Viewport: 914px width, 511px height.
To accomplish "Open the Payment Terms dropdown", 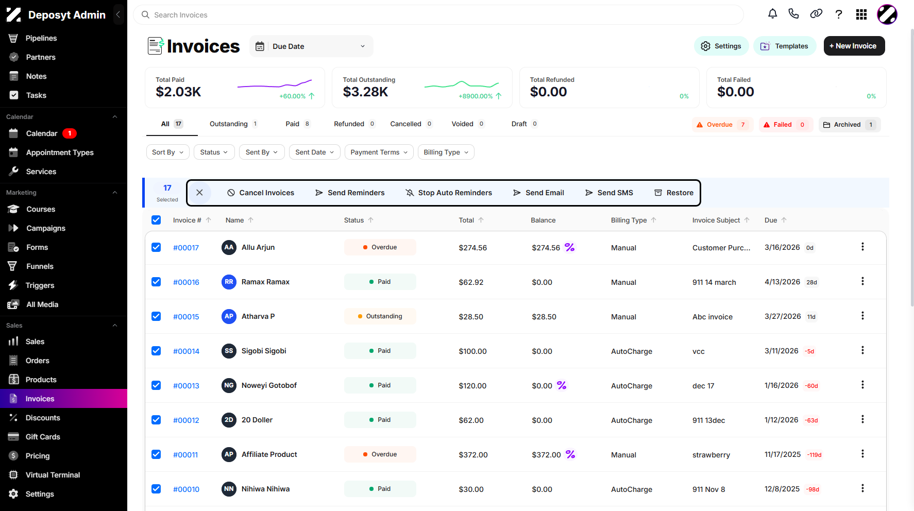I will 379,152.
